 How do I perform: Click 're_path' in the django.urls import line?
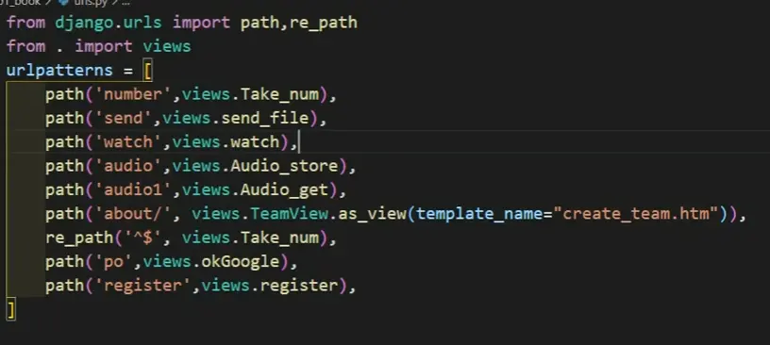click(x=323, y=23)
